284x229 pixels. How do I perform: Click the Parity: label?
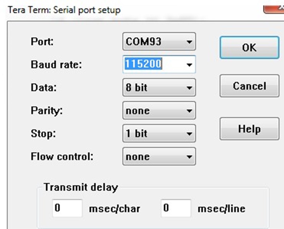point(47,111)
